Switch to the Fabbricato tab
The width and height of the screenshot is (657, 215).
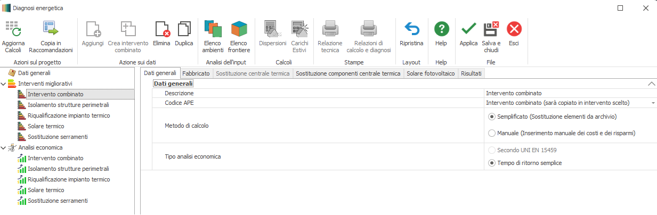pos(196,73)
